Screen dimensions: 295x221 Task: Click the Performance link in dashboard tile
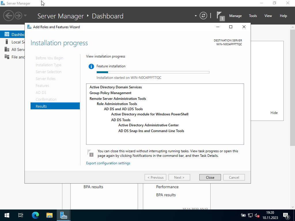point(167,187)
